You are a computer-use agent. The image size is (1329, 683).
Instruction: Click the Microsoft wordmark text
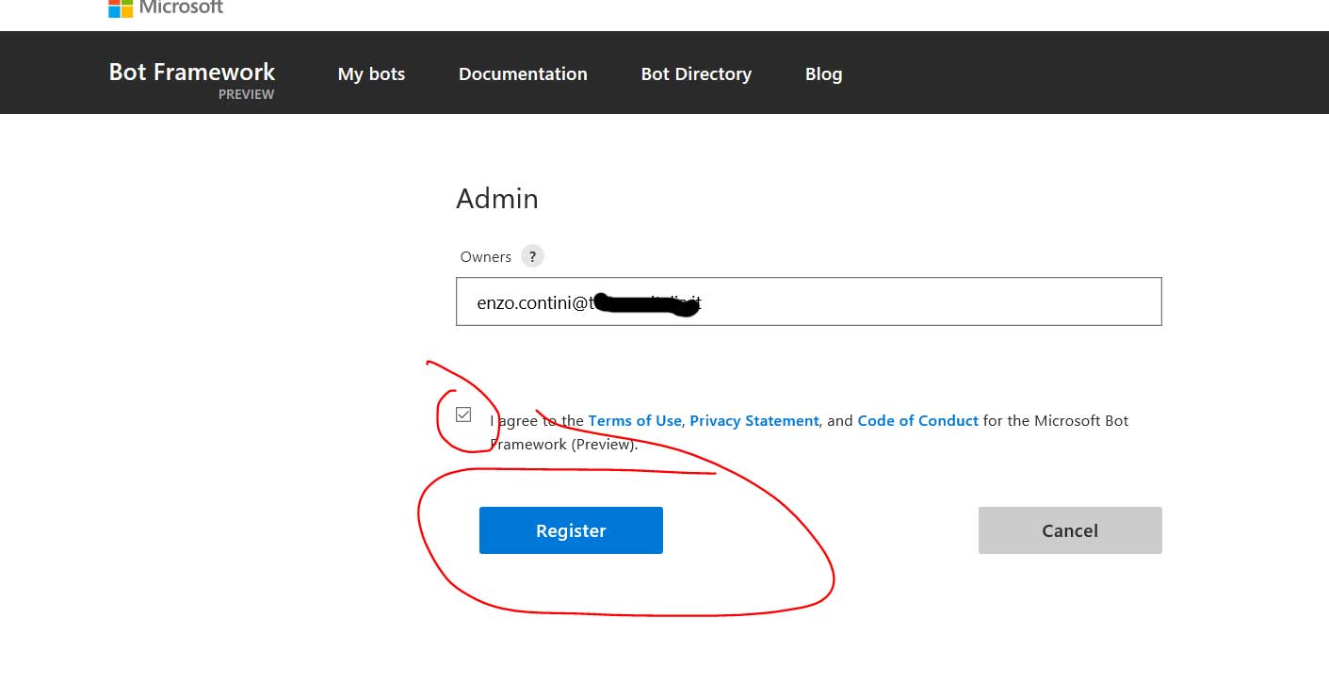(181, 8)
